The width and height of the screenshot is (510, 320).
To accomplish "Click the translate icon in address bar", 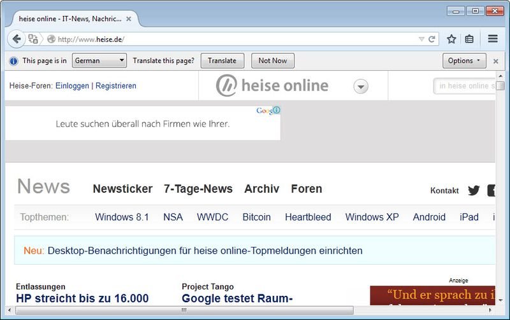I will coord(33,39).
